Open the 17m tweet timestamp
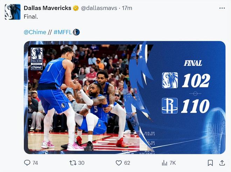 click(127, 8)
